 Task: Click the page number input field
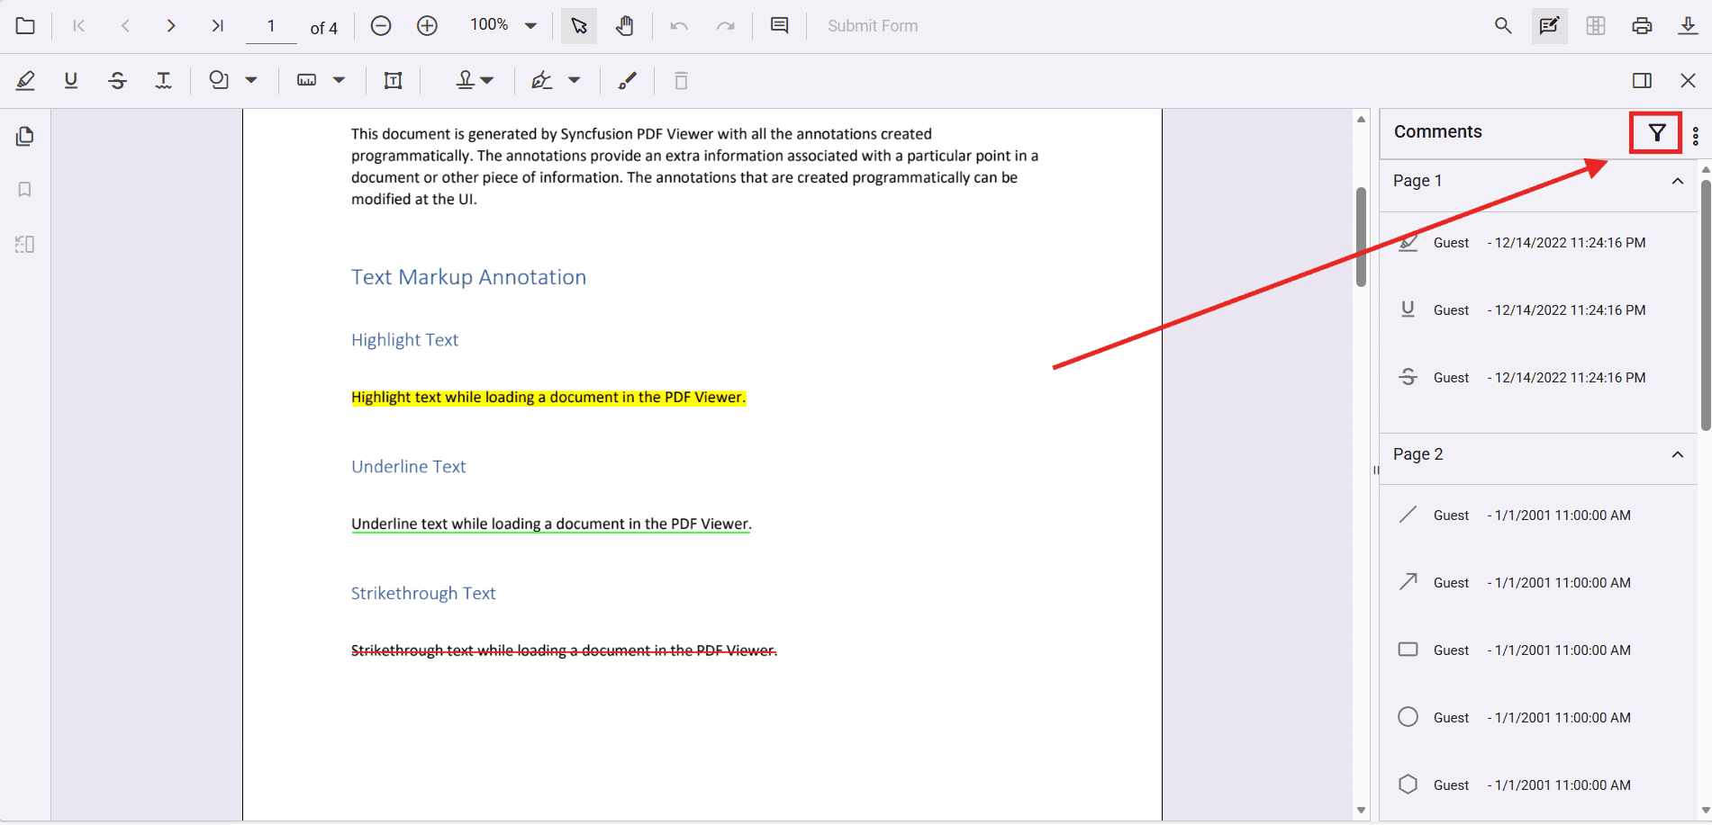click(x=271, y=27)
